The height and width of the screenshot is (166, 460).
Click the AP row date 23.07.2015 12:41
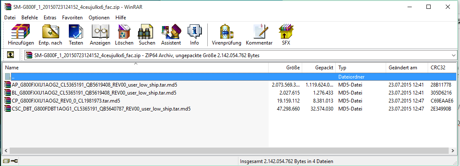pos(406,85)
